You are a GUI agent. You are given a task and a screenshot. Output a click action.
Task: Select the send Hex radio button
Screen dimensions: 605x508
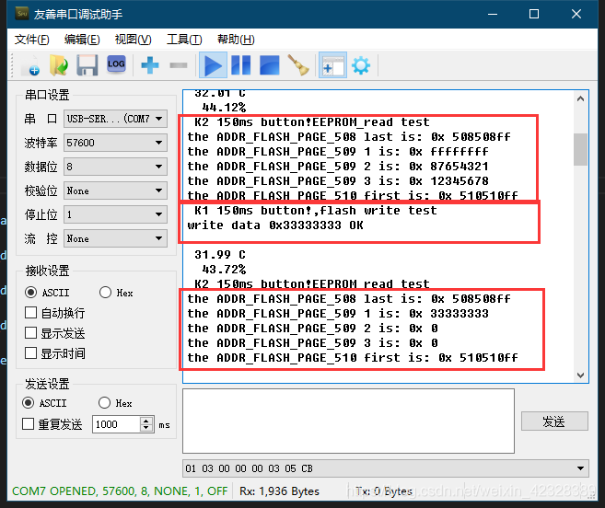tap(105, 403)
